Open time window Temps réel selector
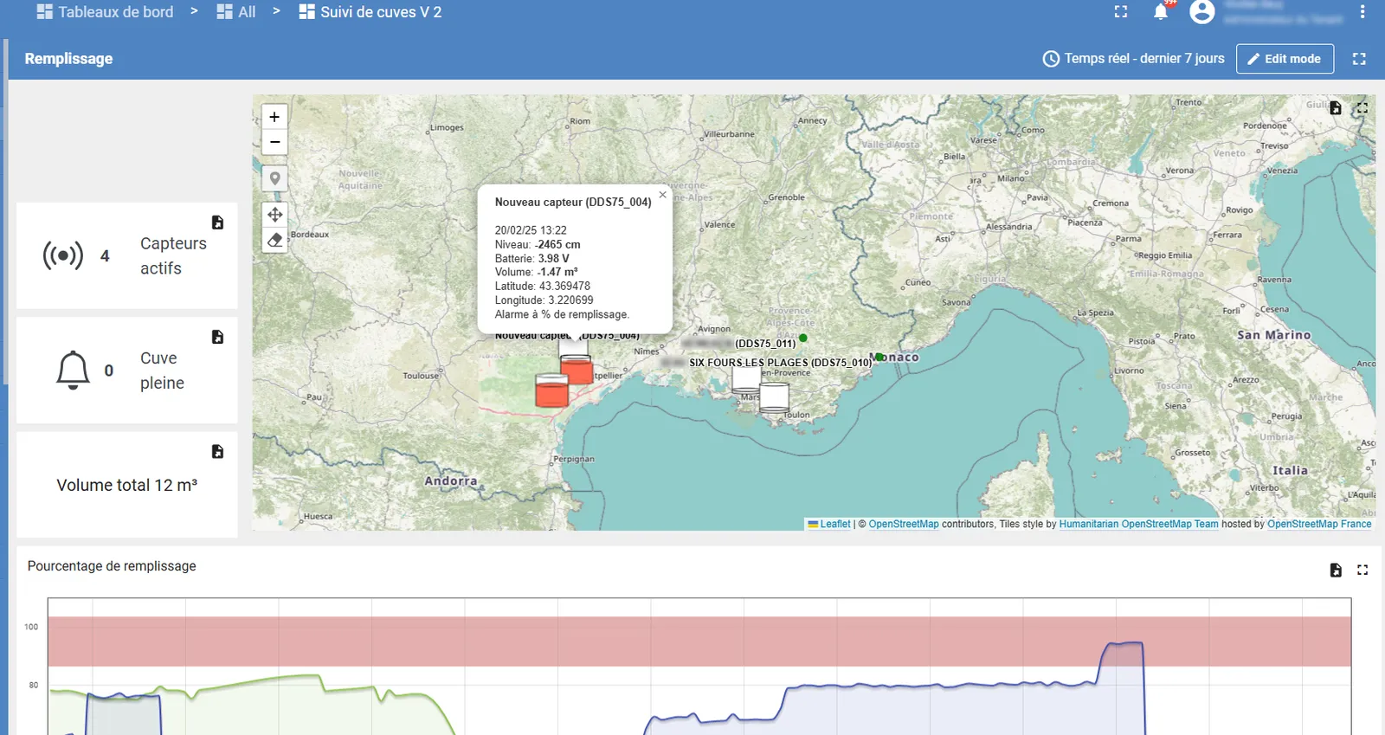Screen dimensions: 1385x735 tap(1133, 59)
